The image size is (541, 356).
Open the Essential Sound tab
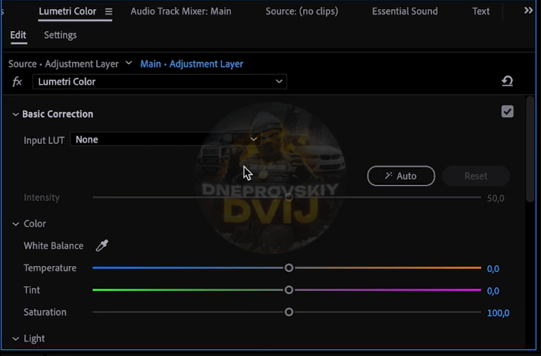pos(405,11)
